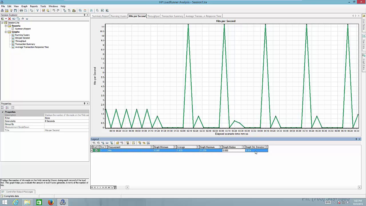Click the add new item icon in Session Explorer
Screen dimensions: 366x206
coord(3,19)
